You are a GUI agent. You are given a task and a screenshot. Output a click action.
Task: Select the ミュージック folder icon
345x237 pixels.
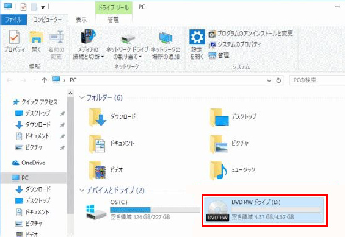pyautogui.click(x=218, y=171)
